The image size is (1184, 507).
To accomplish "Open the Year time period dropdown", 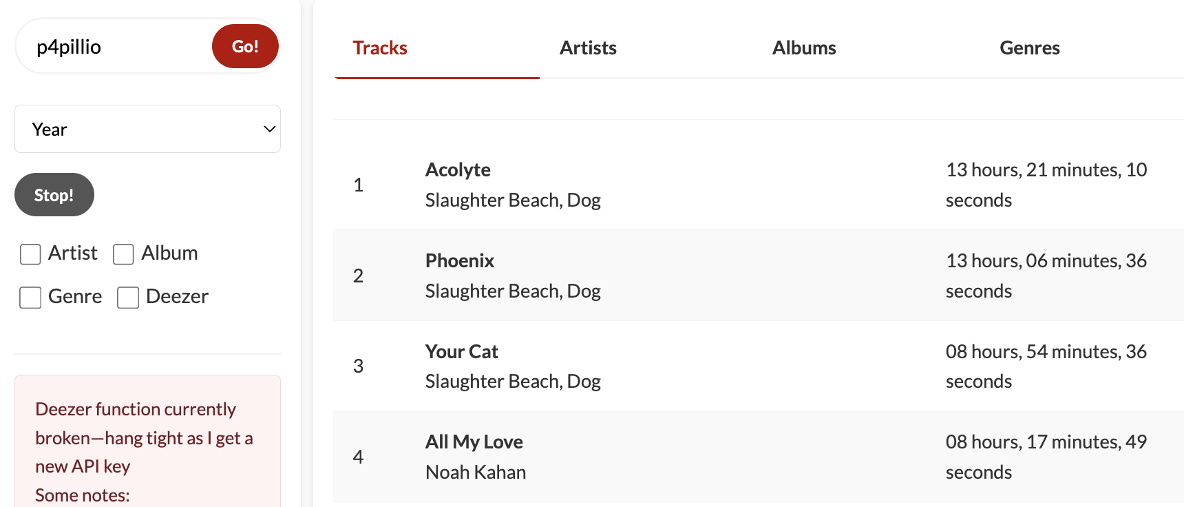I will pyautogui.click(x=147, y=129).
